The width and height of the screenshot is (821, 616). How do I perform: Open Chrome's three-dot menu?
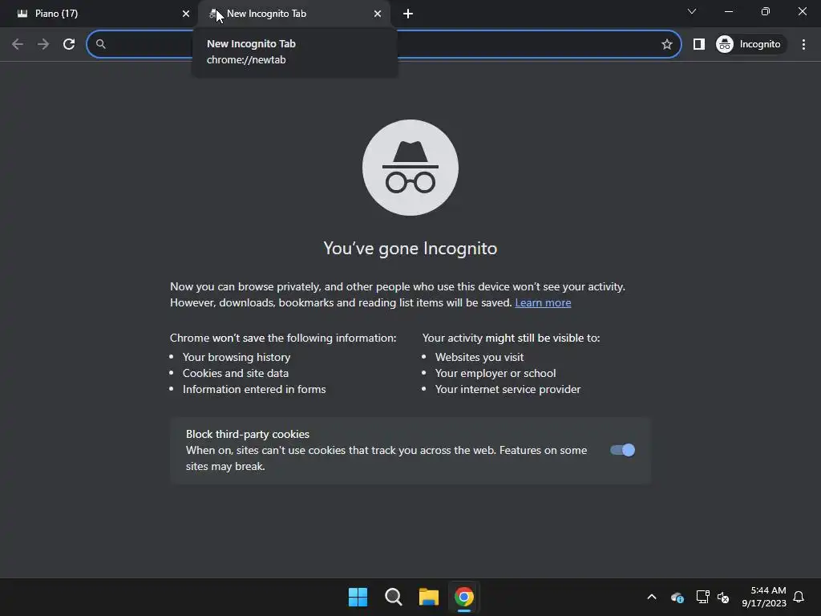pyautogui.click(x=803, y=44)
